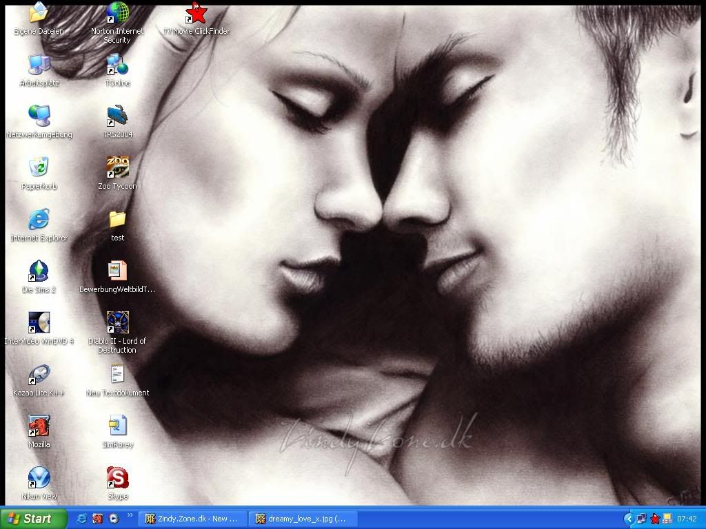Launch InterVideo WinDVD 4 shortcut

click(39, 322)
